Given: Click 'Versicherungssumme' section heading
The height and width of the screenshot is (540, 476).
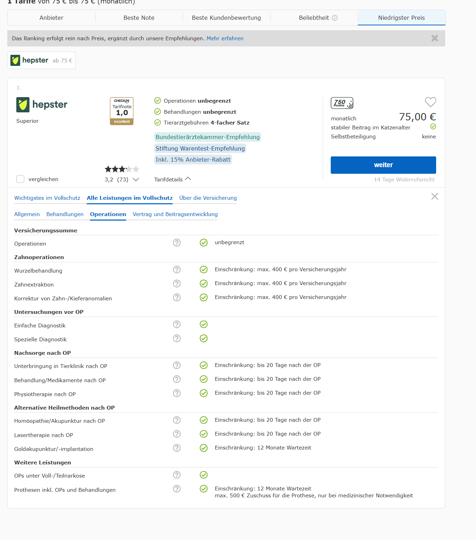Looking at the screenshot, I should [x=46, y=230].
